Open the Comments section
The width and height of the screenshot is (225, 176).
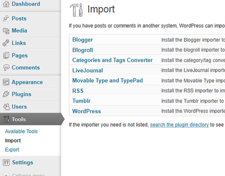coord(26,68)
